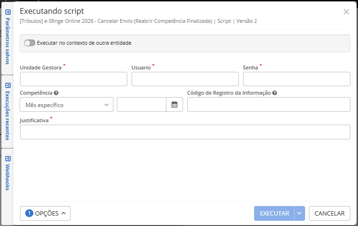This screenshot has height=226, width=358.
Task: Click into the Usuario text field
Action: [185, 79]
